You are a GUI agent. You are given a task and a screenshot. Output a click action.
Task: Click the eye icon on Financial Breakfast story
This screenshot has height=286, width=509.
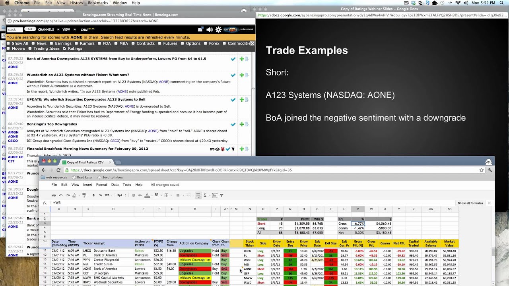tap(218, 149)
